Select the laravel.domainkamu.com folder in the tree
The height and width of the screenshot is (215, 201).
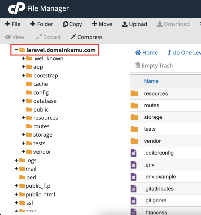click(61, 50)
